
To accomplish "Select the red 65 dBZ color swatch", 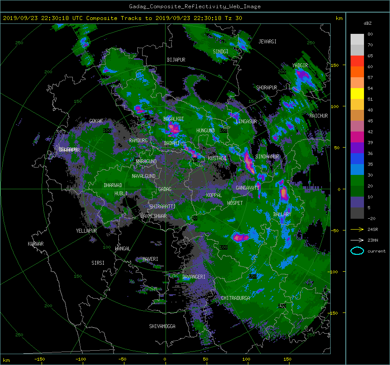I will (x=357, y=61).
